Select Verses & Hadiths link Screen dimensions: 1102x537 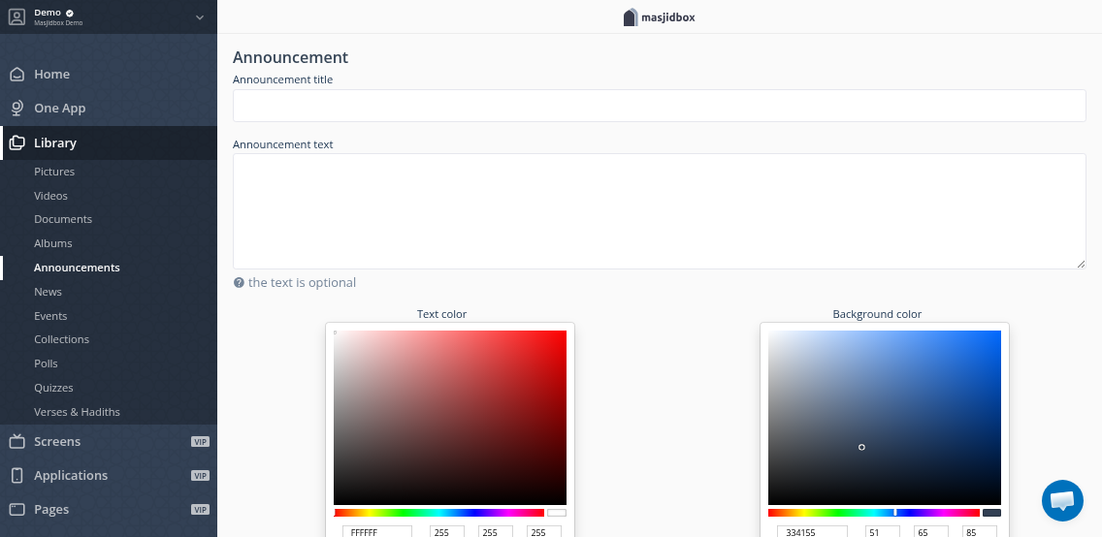pos(77,412)
